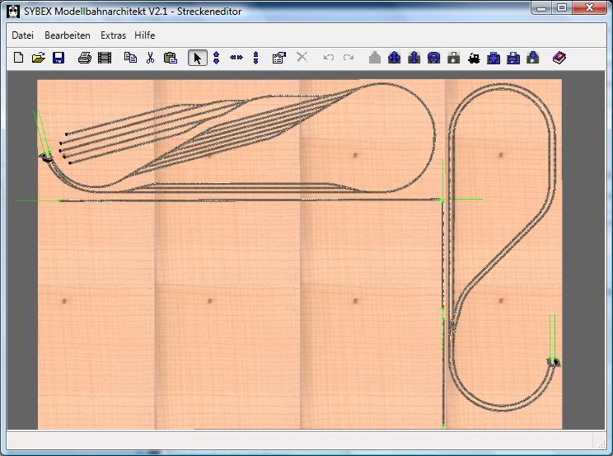Select the horizontal double-arrow tool

[236, 58]
